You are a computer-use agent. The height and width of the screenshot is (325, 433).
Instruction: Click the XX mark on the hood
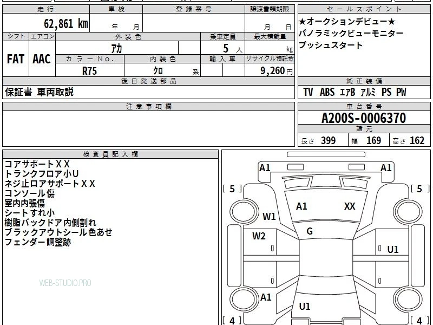[x=350, y=206]
